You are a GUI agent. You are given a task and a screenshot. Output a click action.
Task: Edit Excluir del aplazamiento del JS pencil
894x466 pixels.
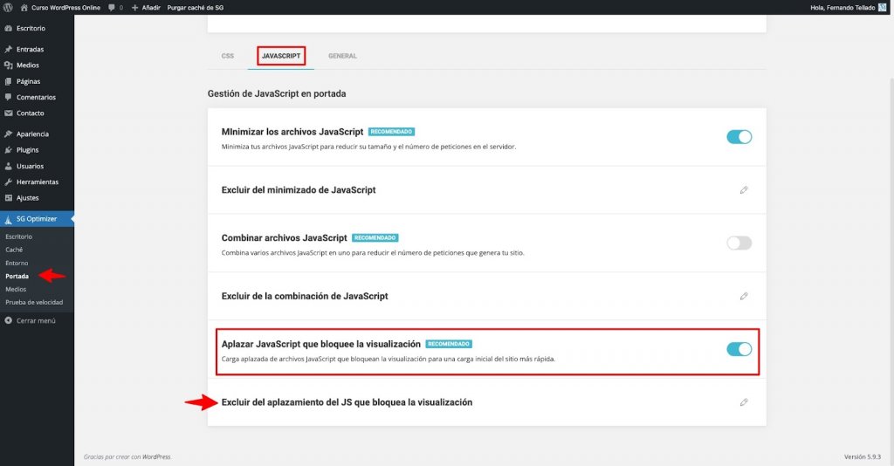click(744, 402)
